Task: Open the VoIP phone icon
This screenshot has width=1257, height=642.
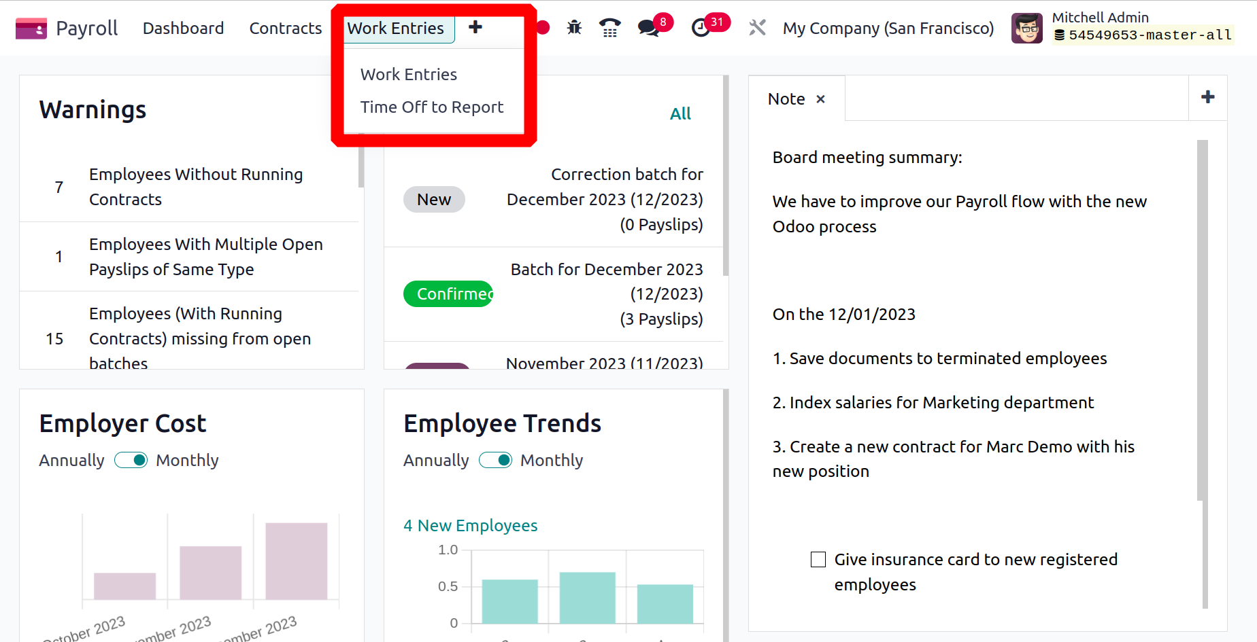Action: coord(610,28)
